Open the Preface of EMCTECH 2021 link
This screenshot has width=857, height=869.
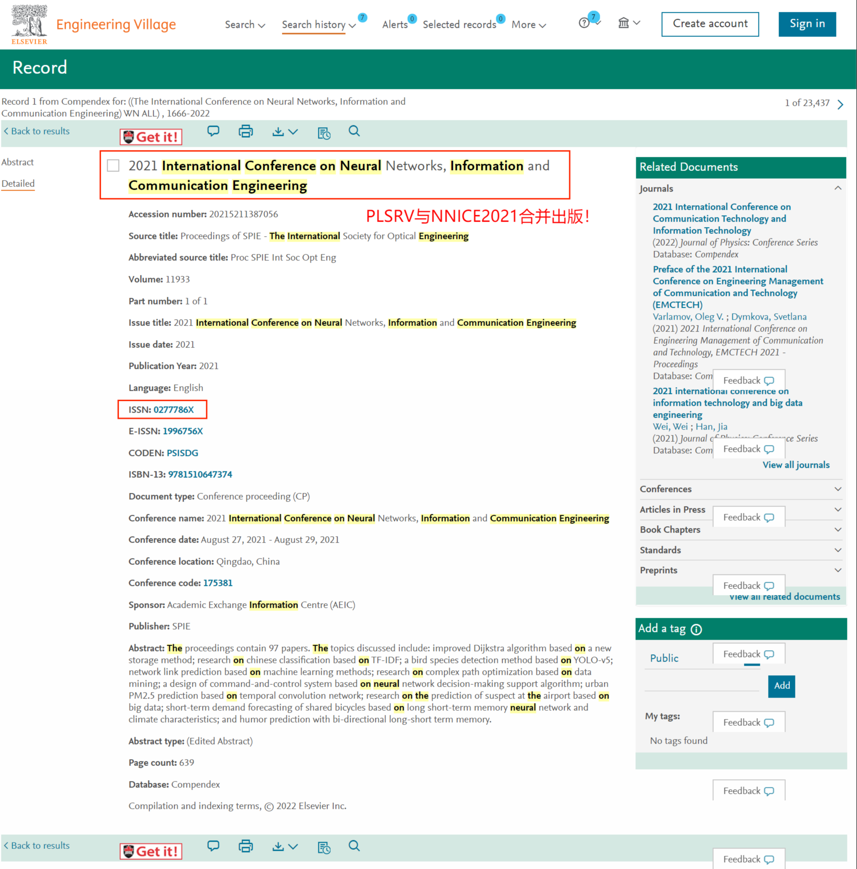tap(738, 287)
